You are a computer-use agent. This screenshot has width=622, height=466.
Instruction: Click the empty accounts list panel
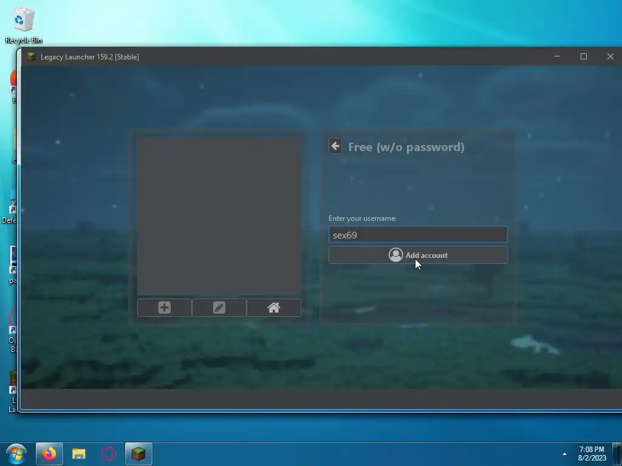[219, 217]
